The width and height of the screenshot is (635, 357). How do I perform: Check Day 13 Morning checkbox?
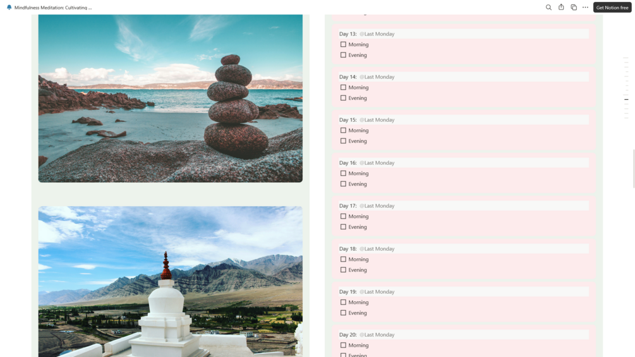(x=343, y=44)
